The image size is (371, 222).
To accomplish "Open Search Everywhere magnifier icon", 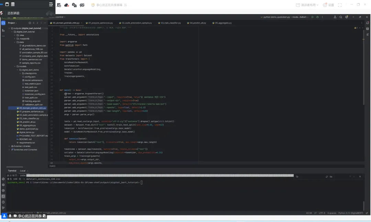I will (341, 17).
